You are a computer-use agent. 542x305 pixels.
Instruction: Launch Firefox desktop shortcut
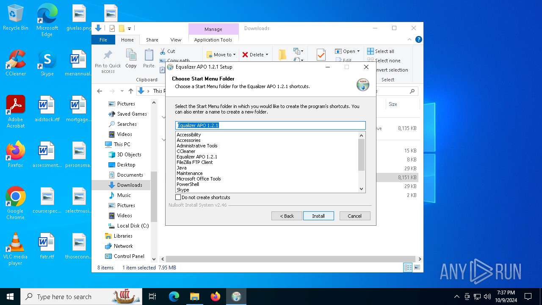pos(16,155)
